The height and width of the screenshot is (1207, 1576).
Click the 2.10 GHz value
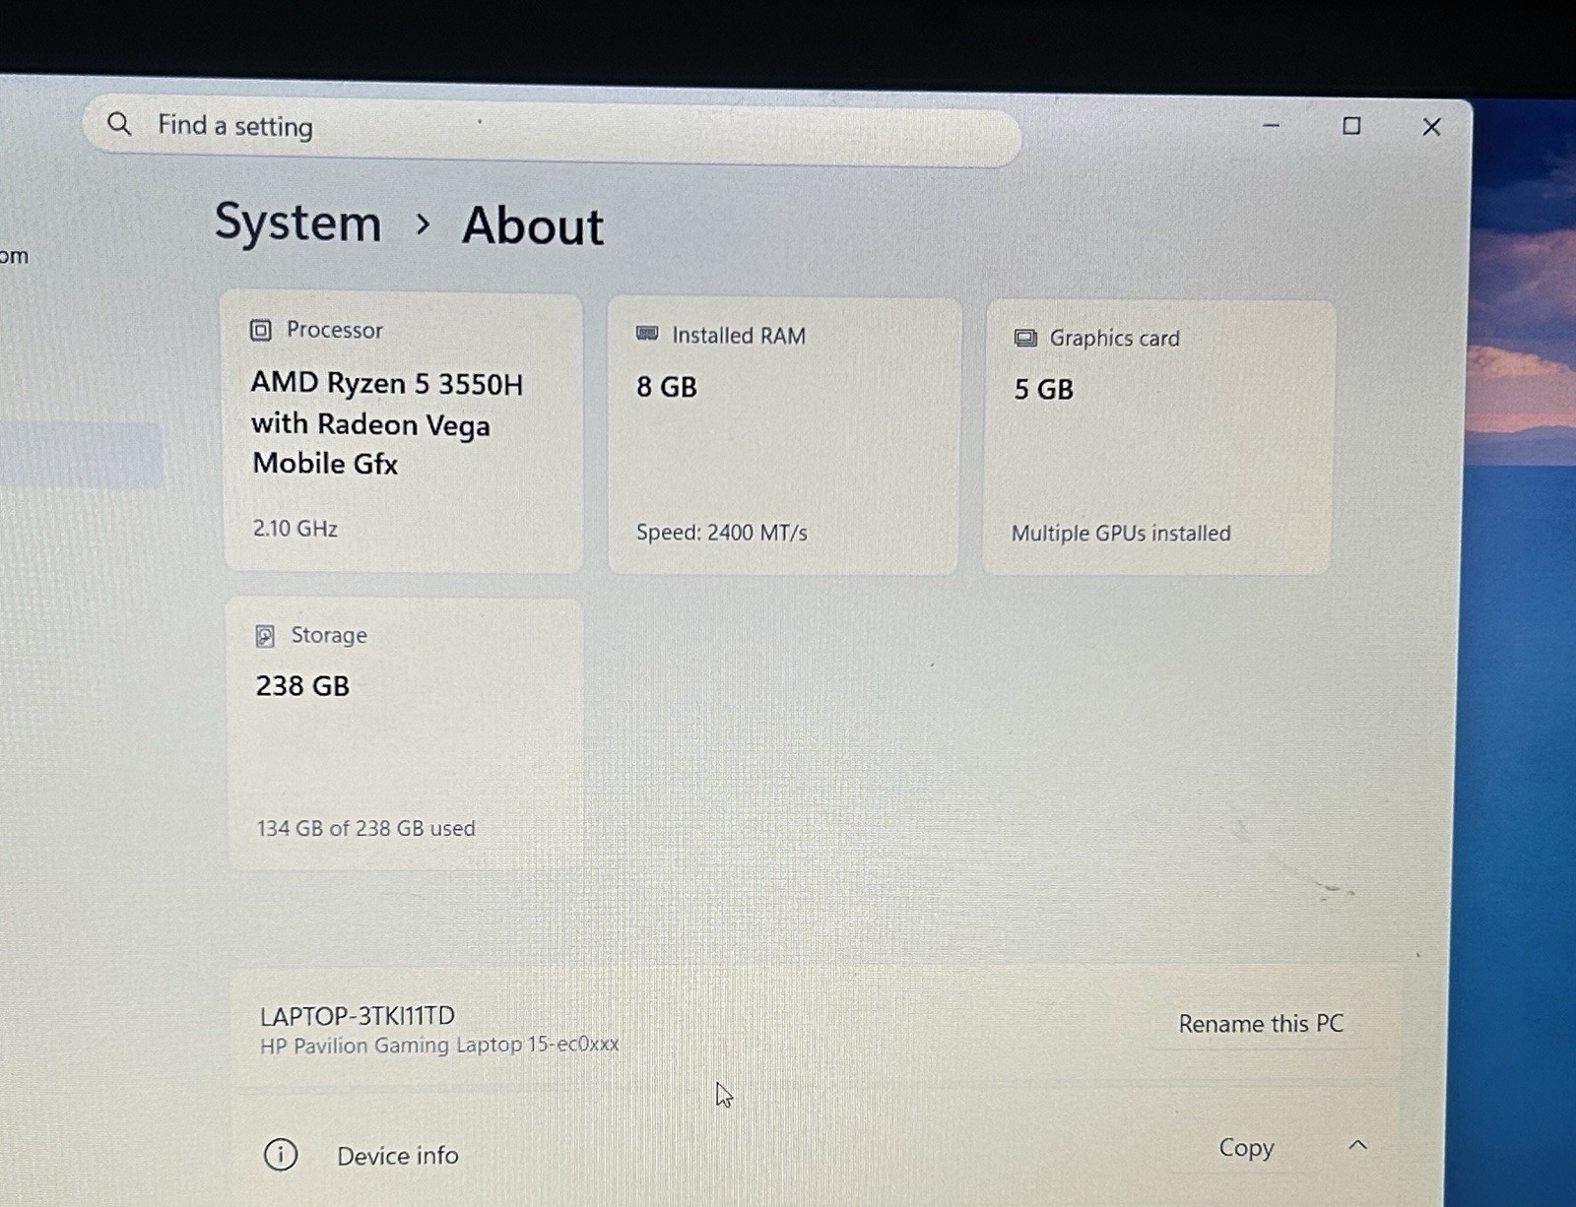[295, 529]
